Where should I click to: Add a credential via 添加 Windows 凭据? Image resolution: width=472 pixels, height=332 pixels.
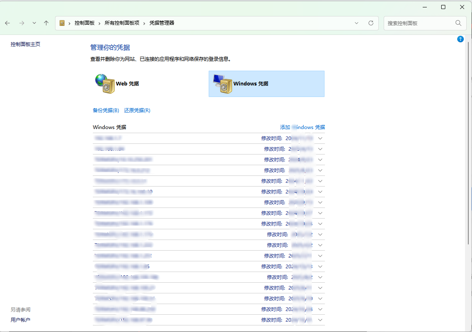tap(302, 127)
